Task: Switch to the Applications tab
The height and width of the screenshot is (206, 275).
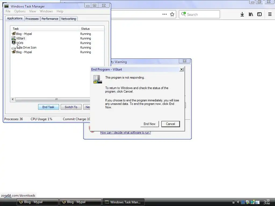Action: pos(15,19)
